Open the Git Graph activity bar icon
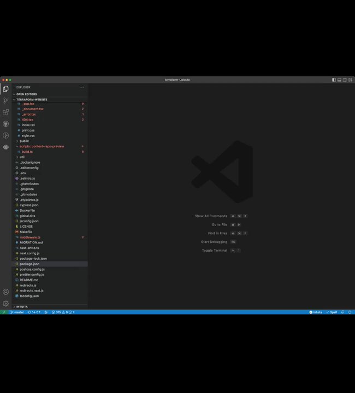 point(6,135)
